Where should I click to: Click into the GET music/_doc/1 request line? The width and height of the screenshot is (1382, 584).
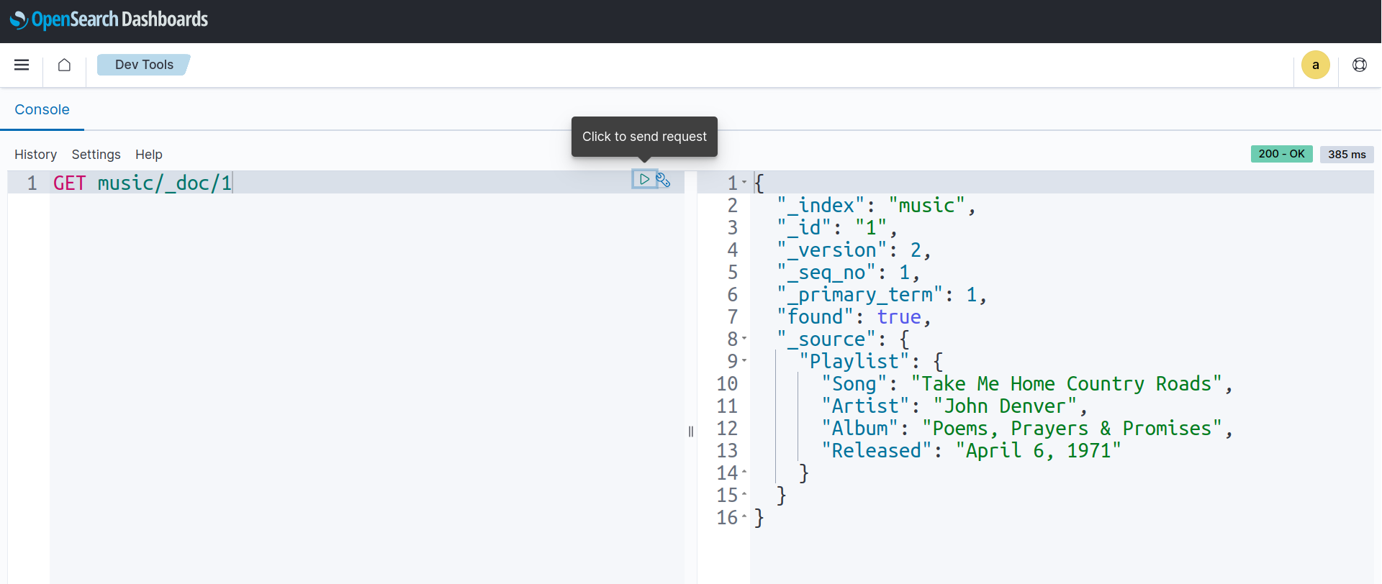pos(143,183)
